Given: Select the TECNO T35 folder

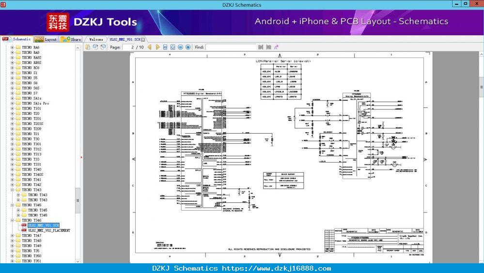Looking at the screenshot, I should (x=31, y=251).
